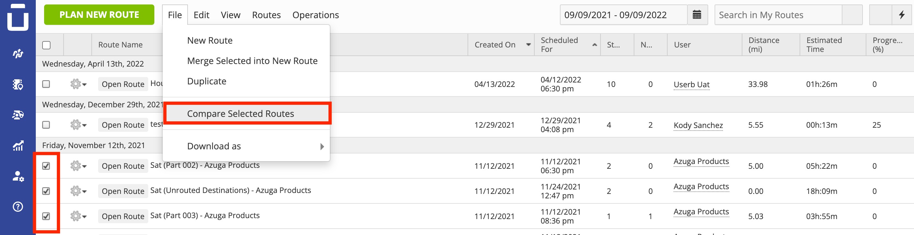Tick the select-all checkbox in the table header
Image resolution: width=914 pixels, height=235 pixels.
(x=46, y=45)
